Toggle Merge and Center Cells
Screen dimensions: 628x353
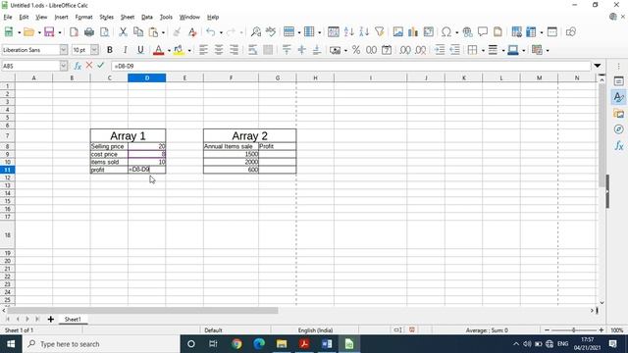click(x=268, y=50)
